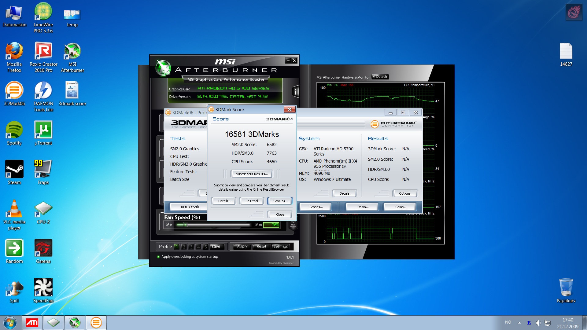Click Submit Your Results button

tap(252, 174)
